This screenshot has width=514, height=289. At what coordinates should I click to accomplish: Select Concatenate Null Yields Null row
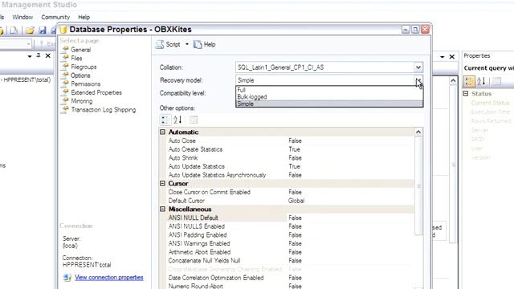[291, 260]
